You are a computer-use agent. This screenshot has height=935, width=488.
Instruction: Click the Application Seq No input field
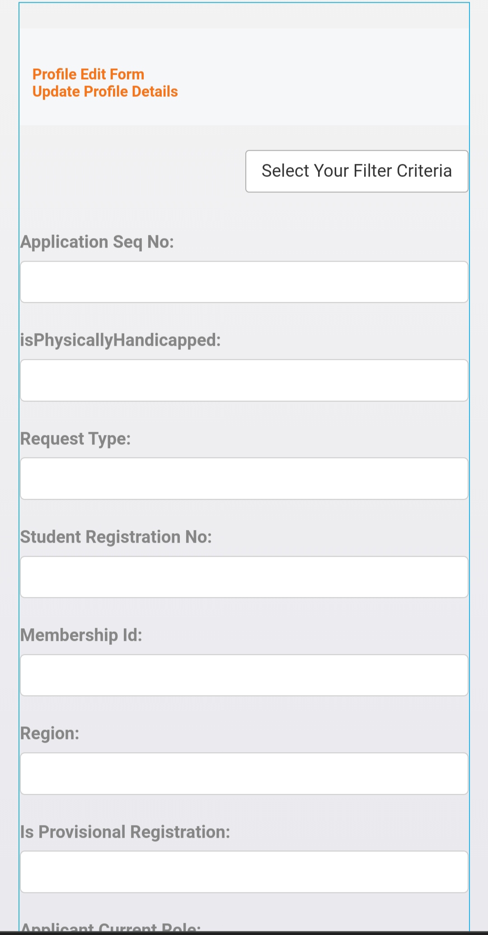[244, 282]
